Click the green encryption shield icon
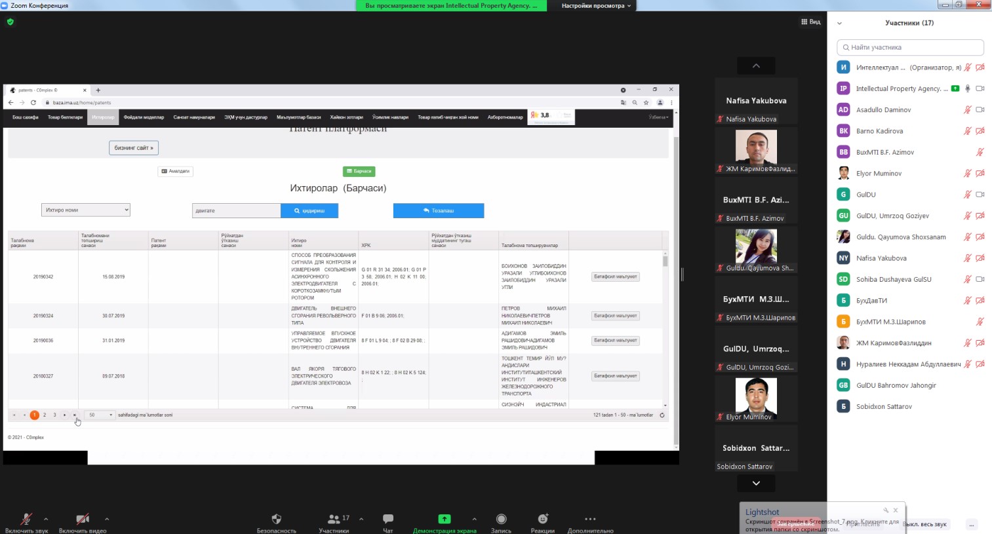992x534 pixels. (10, 22)
